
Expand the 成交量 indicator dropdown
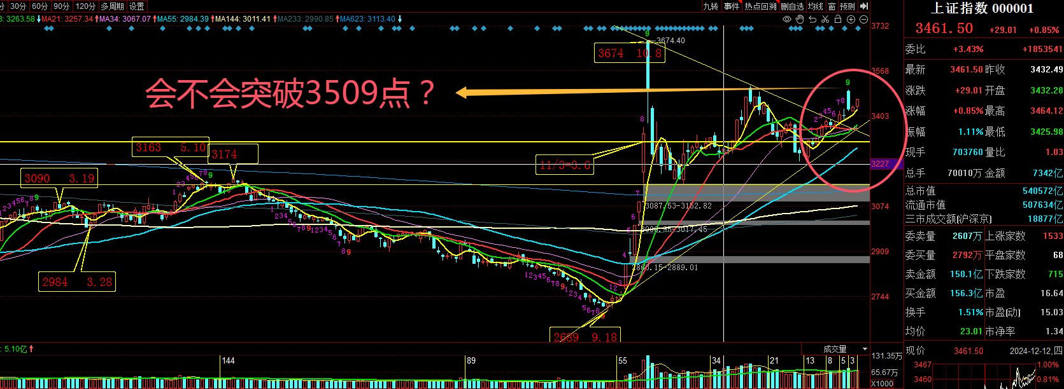(865, 349)
